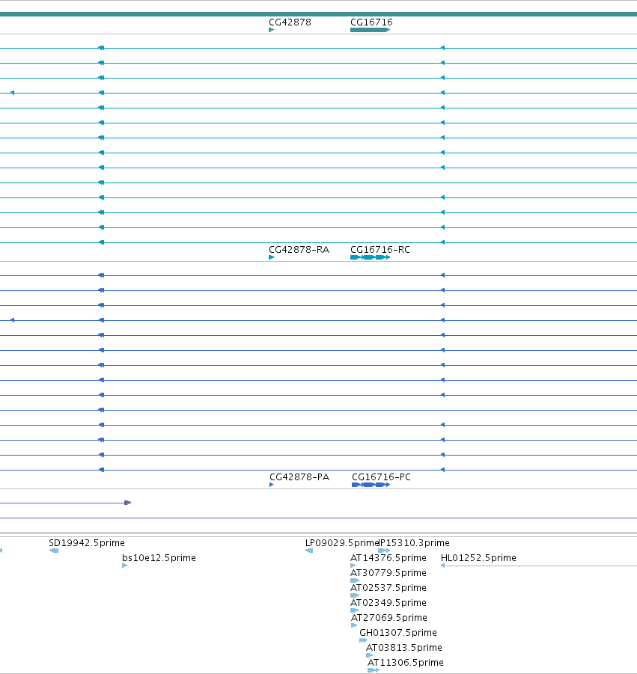The height and width of the screenshot is (674, 637).
Task: Select the teal CG16716 gene bar glyph
Action: (371, 30)
